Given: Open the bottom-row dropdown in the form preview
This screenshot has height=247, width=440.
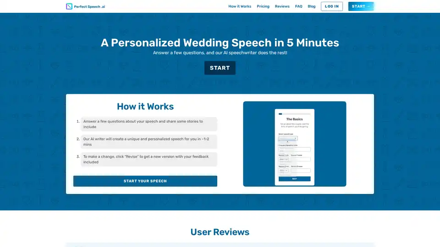Looking at the screenshot, I should [x=284, y=171].
